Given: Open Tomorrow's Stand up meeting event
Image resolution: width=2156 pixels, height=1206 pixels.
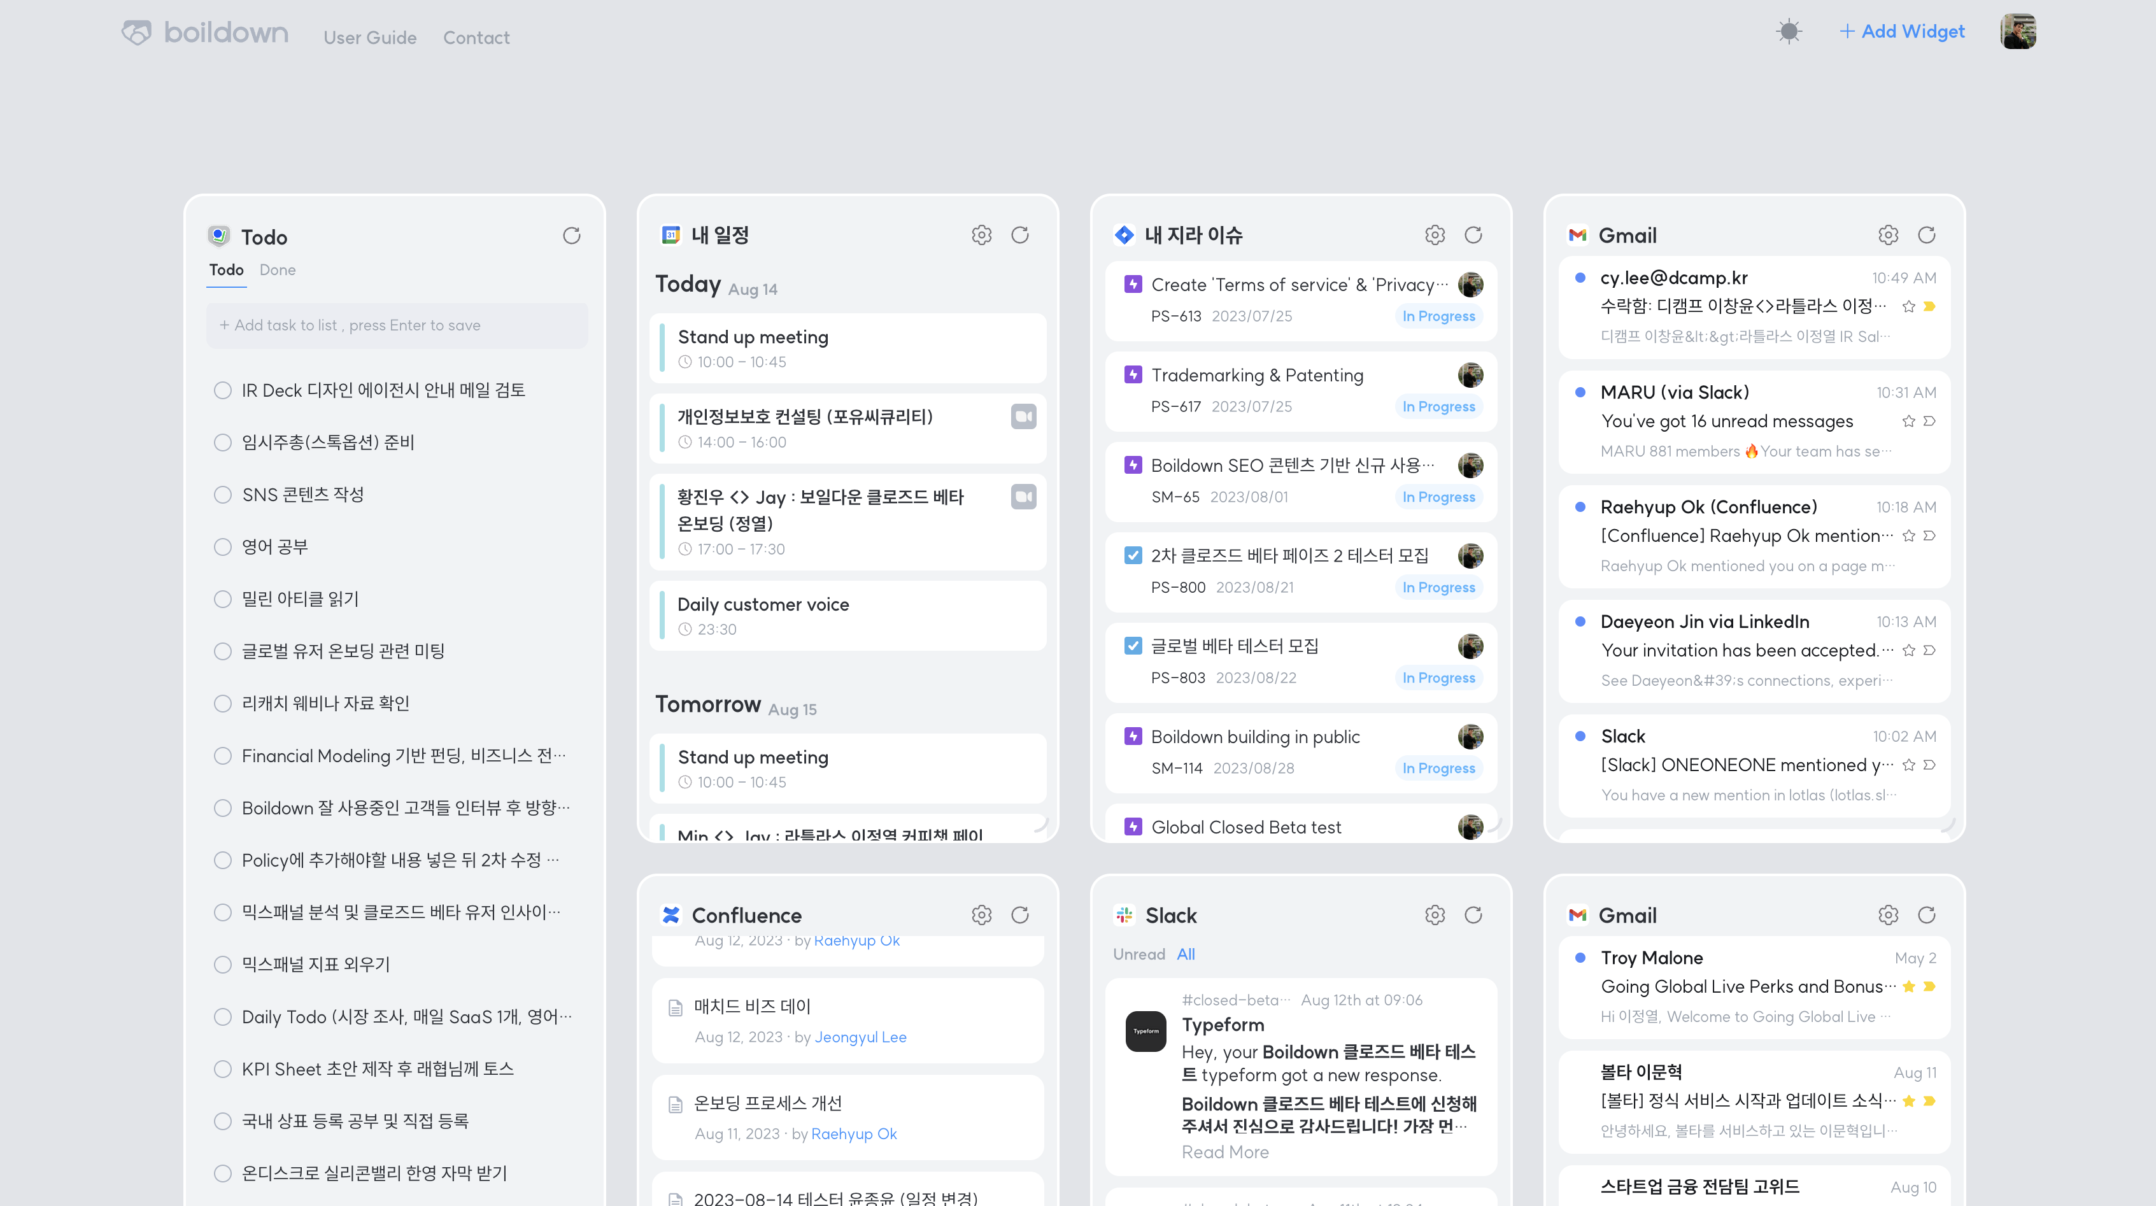Looking at the screenshot, I should coord(848,769).
